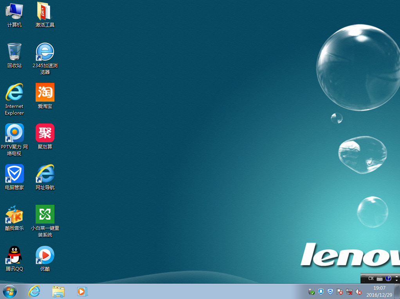Select the PPTV聚力 网络电视 shortcut

(14, 140)
